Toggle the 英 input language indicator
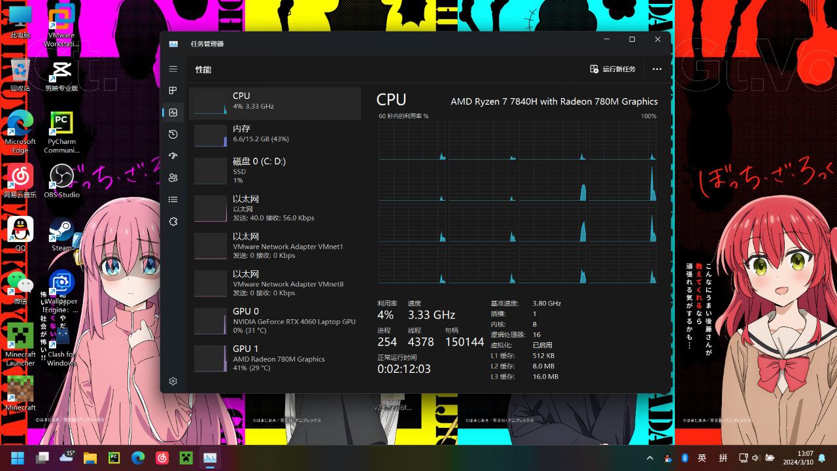 pyautogui.click(x=702, y=458)
